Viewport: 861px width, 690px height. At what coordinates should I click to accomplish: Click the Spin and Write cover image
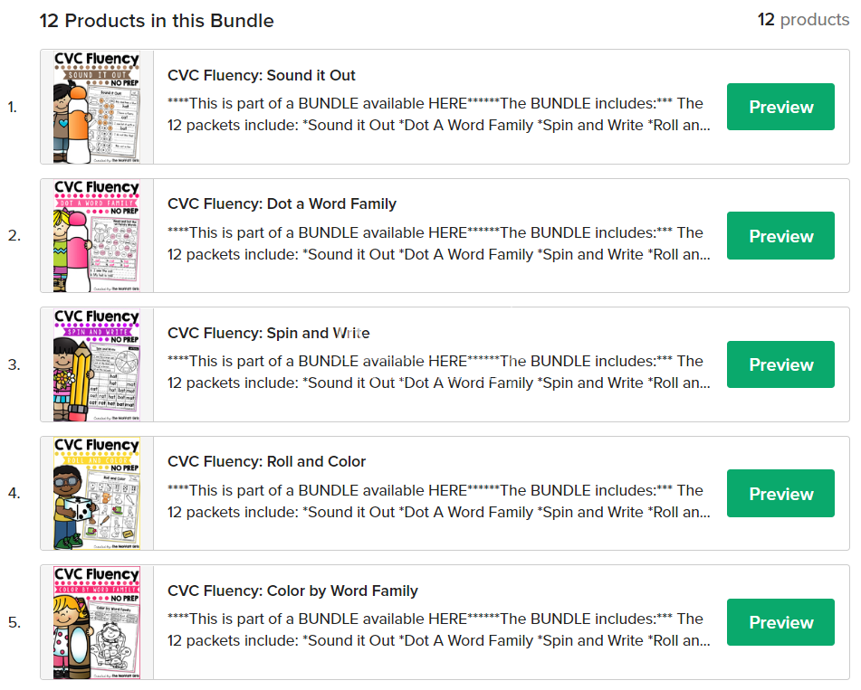97,364
